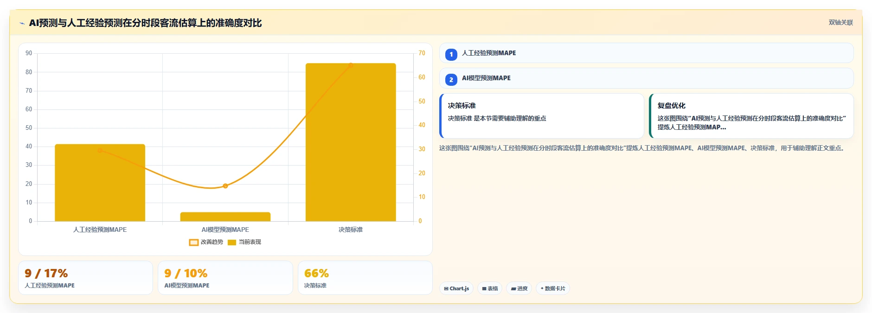Select the 进度 tag

coord(519,288)
